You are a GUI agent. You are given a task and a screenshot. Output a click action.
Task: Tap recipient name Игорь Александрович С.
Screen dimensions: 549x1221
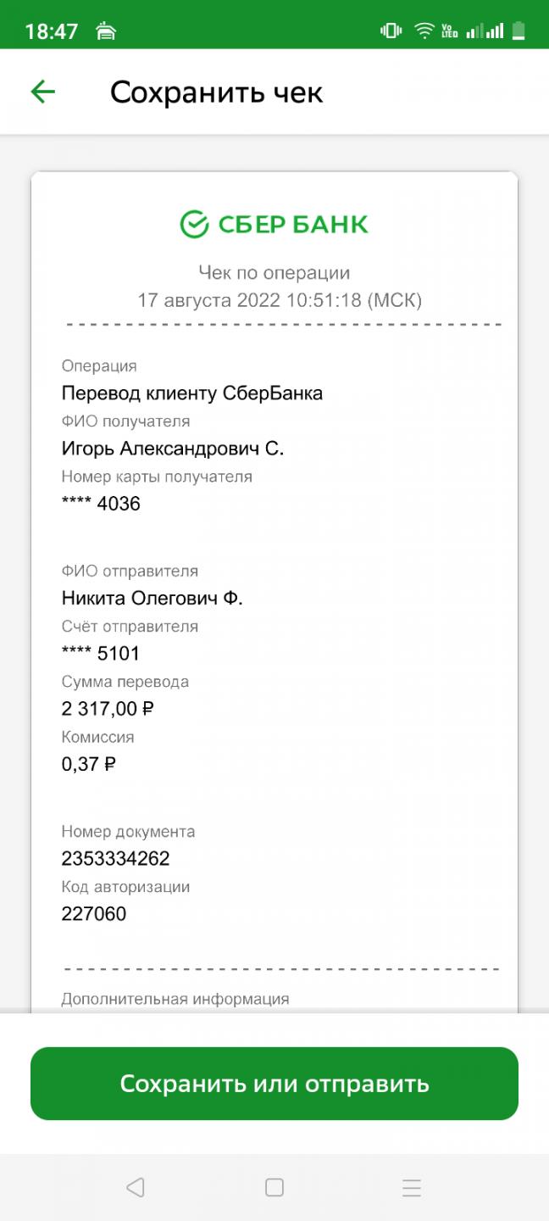[x=173, y=449]
